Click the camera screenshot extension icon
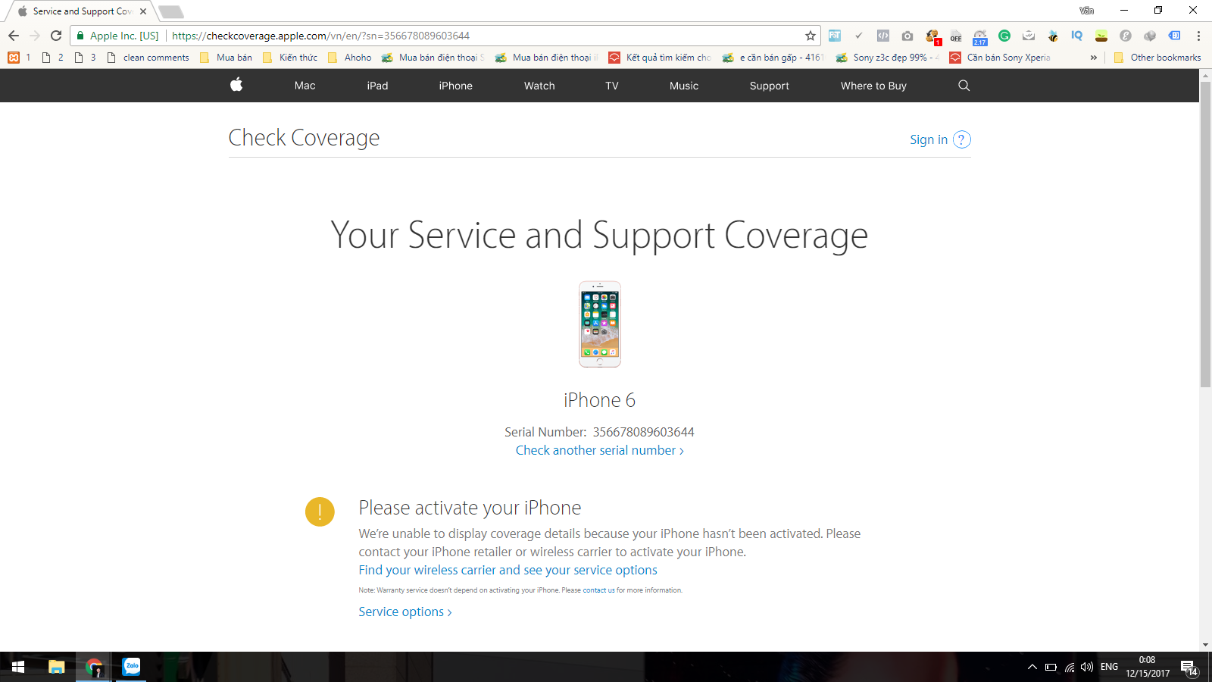 point(907,36)
